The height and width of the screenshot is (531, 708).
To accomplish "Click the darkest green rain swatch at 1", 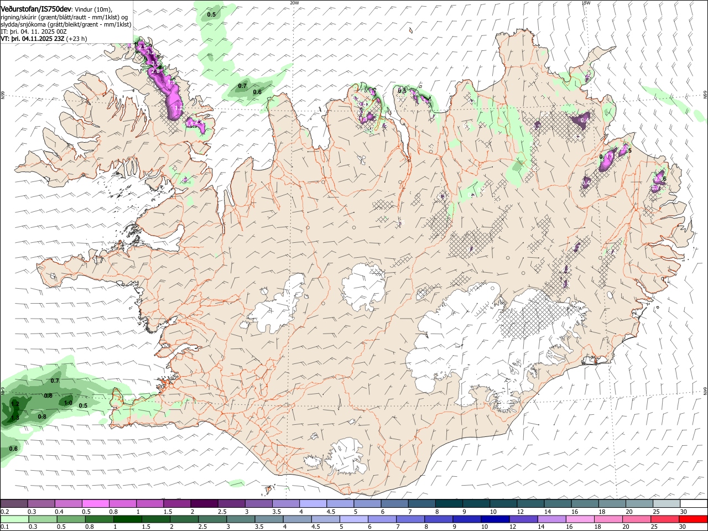I will pos(128,519).
